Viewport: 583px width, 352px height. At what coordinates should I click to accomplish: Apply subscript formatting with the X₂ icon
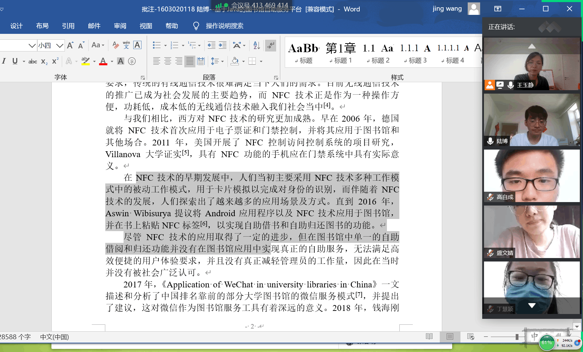44,61
